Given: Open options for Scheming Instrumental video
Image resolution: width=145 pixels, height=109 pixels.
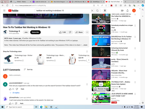Looking at the screenshot, I should click(x=135, y=48).
